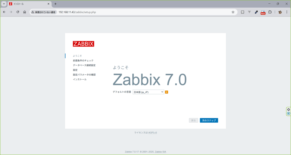Open a new browser tab
The width and height of the screenshot is (291, 155).
pyautogui.click(x=55, y=4)
